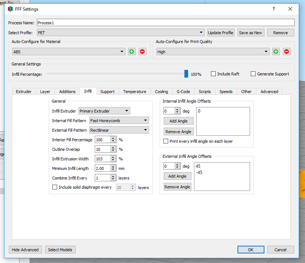Select the 0 entry in Internal Infill angles
The width and height of the screenshot is (305, 263).
click(x=199, y=111)
